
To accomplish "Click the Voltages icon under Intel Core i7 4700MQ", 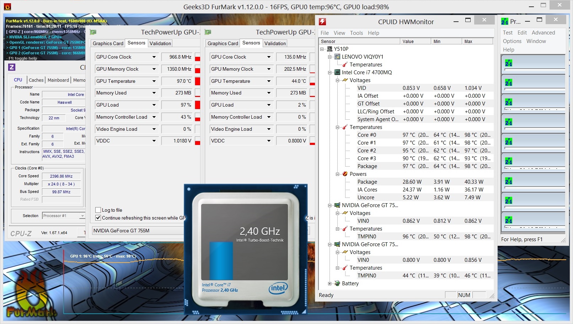I will pos(345,80).
